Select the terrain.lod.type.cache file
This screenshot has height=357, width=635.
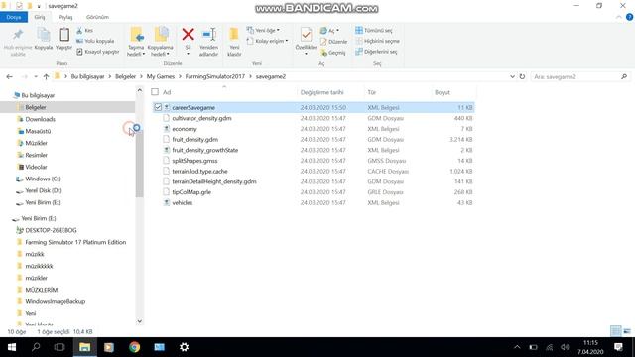(x=199, y=171)
